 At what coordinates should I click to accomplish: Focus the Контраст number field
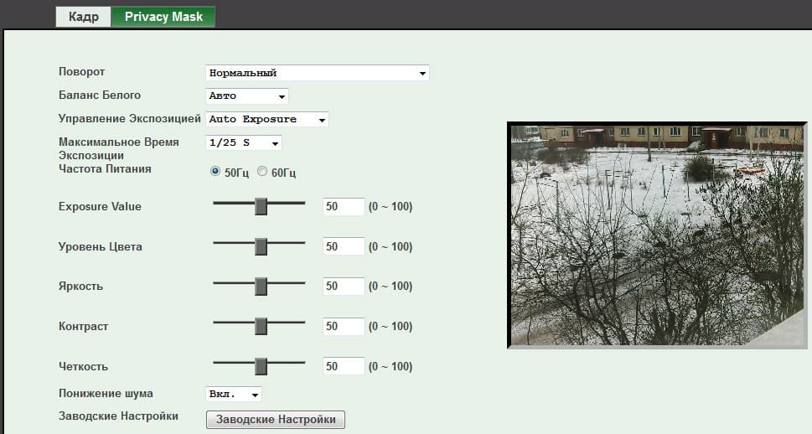point(344,326)
